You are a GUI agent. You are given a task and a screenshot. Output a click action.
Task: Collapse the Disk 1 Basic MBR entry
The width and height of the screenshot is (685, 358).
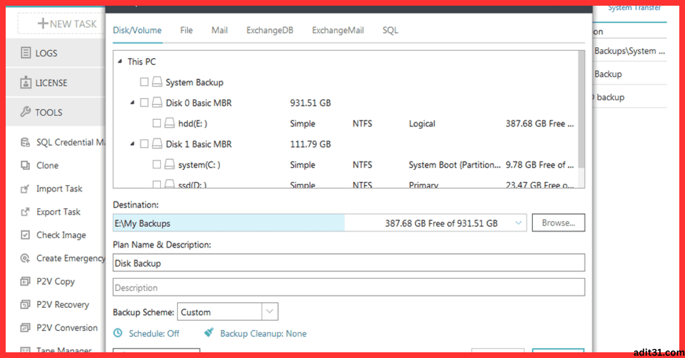click(132, 144)
